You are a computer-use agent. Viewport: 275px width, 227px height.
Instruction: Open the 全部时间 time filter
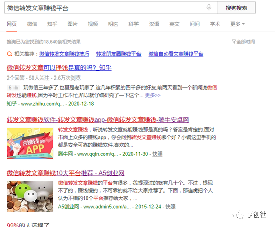coord(243,42)
